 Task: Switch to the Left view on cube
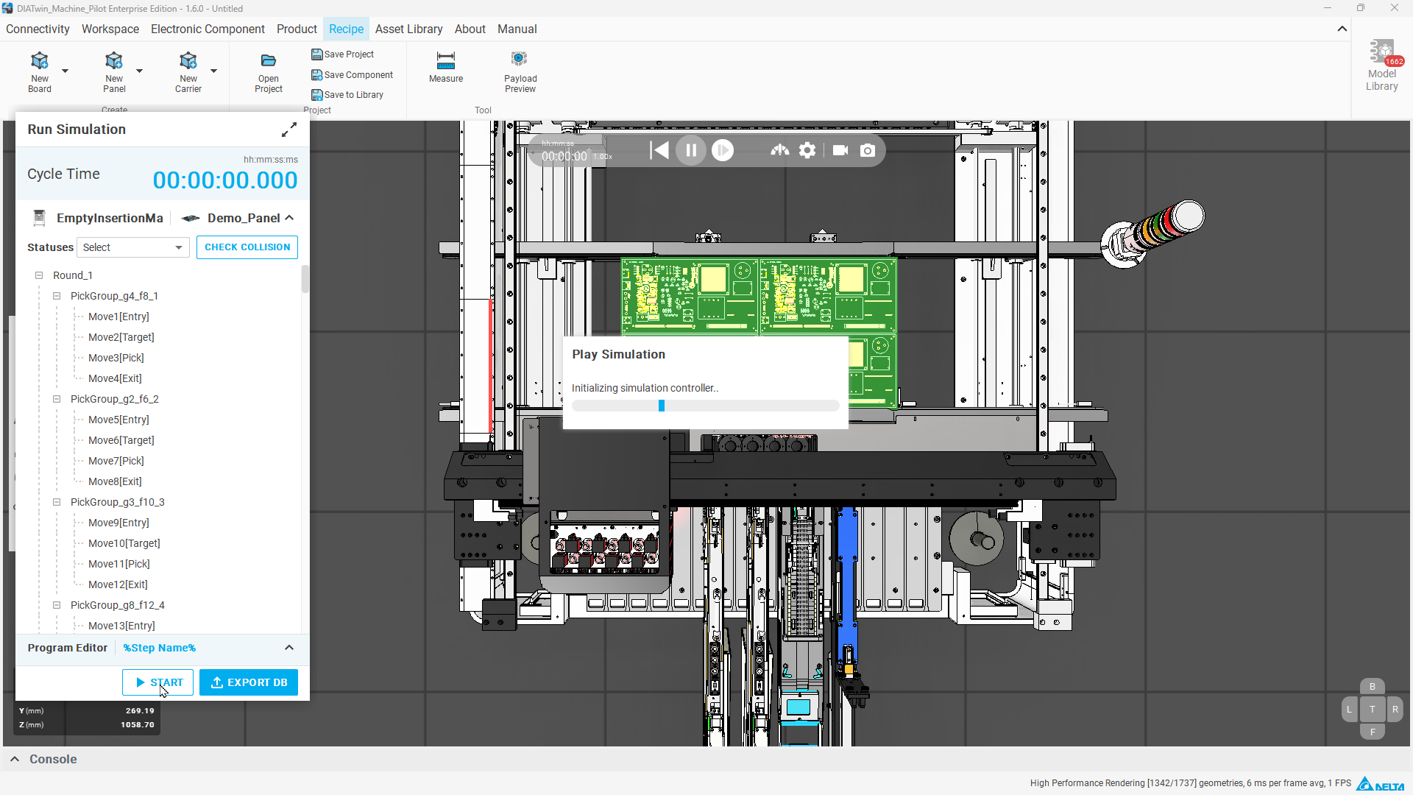pyautogui.click(x=1349, y=710)
